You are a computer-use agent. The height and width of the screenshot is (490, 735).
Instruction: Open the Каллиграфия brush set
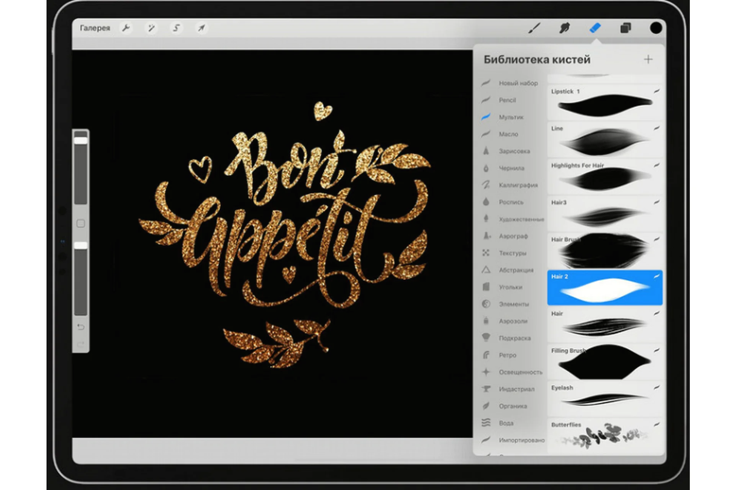pos(518,185)
